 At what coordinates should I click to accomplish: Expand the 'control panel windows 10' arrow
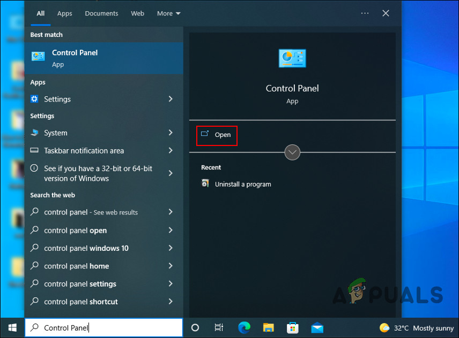pyautogui.click(x=171, y=248)
